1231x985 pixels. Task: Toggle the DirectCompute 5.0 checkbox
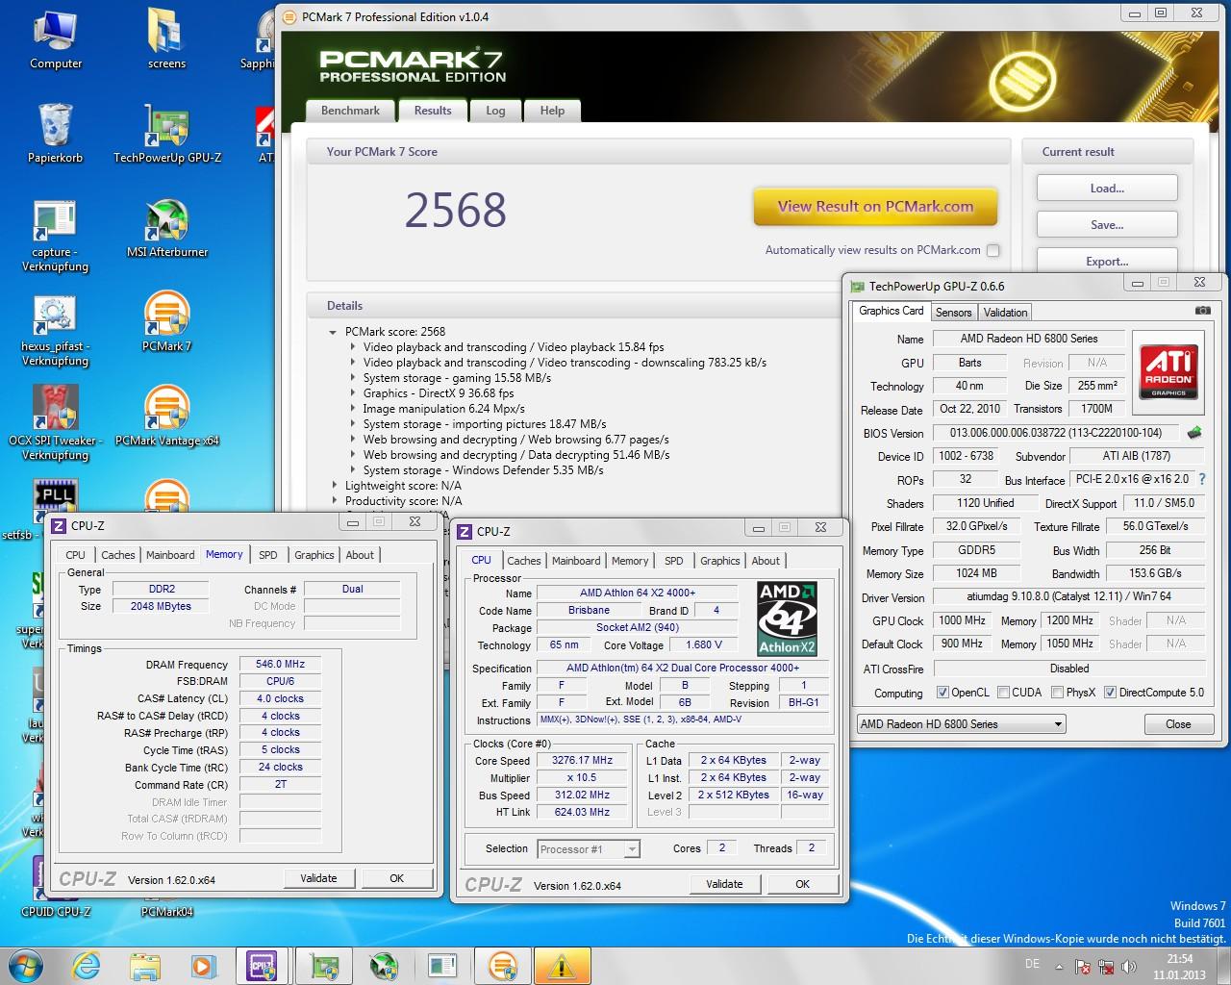point(1111,693)
